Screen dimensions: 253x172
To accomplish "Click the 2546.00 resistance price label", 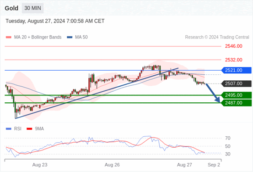I will (x=234, y=46).
